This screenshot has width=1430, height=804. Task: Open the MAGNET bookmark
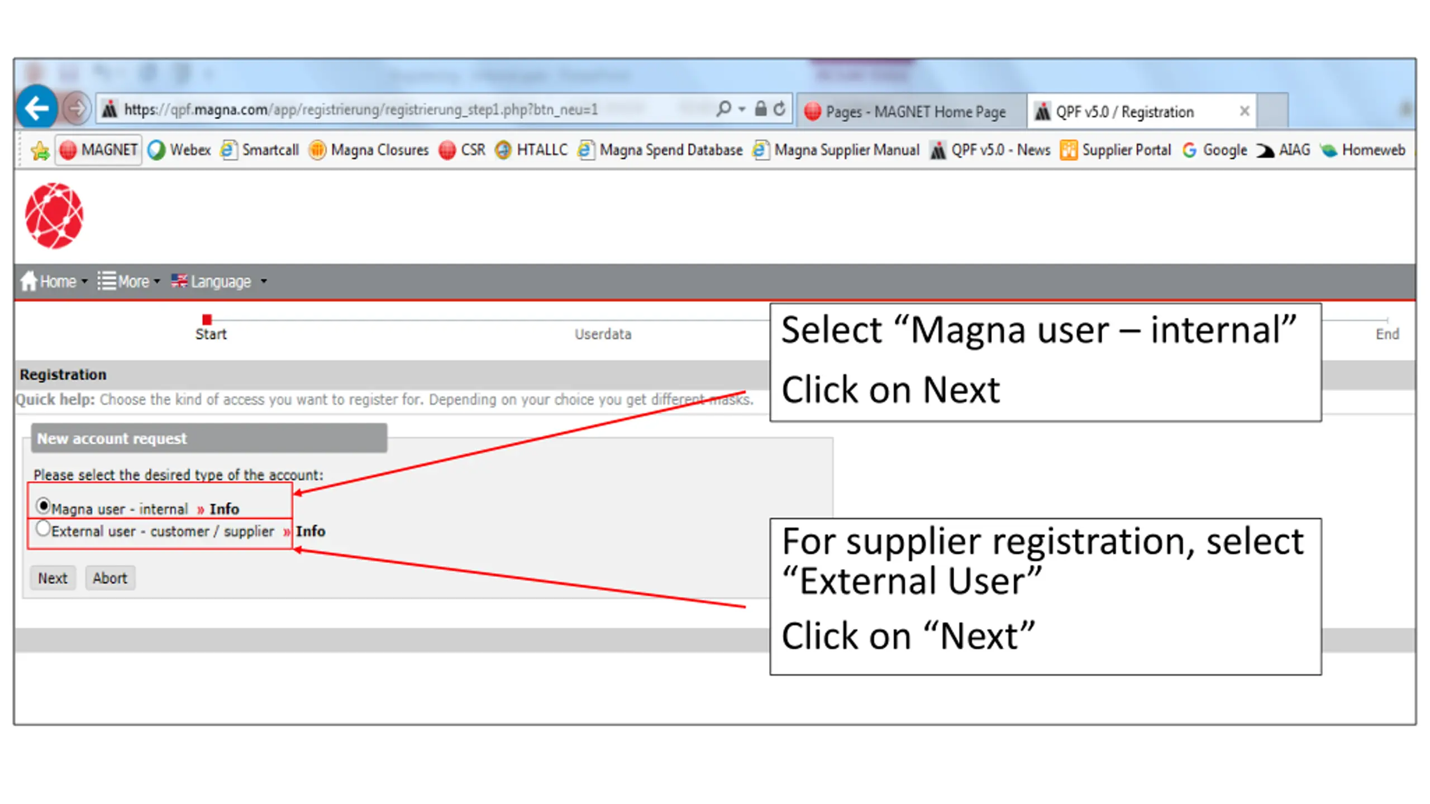click(x=98, y=150)
